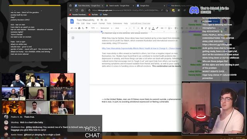Screen dimensions: 247x139
Task: Click the font size field showing 11
Action: click(x=134, y=28)
